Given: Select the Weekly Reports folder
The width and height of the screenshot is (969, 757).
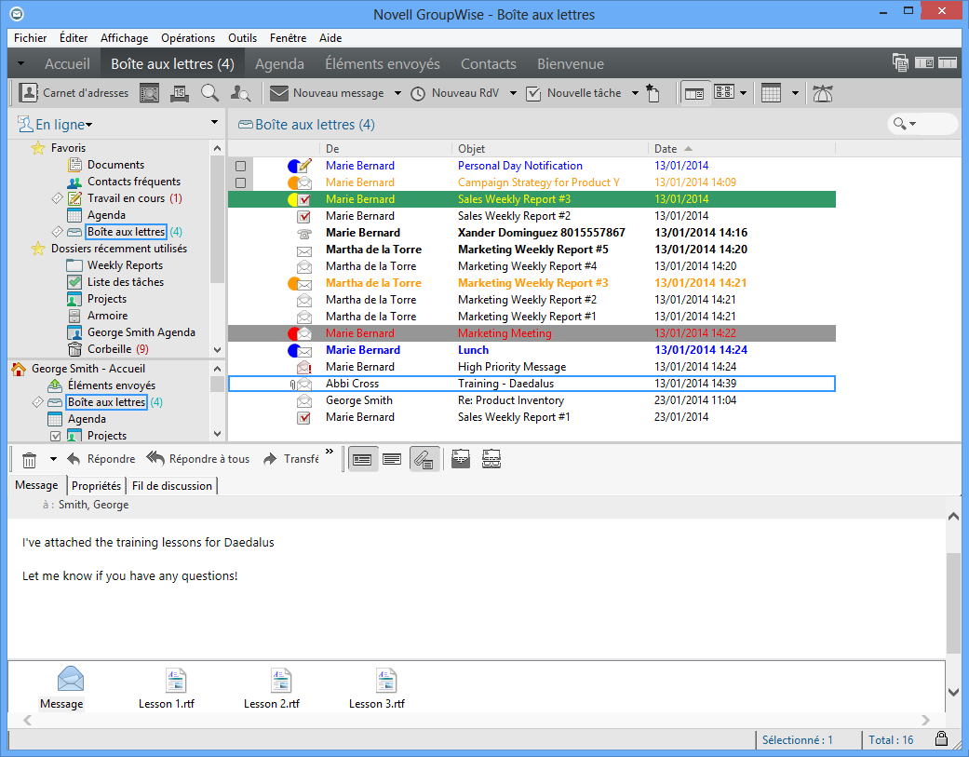Looking at the screenshot, I should click(x=125, y=265).
